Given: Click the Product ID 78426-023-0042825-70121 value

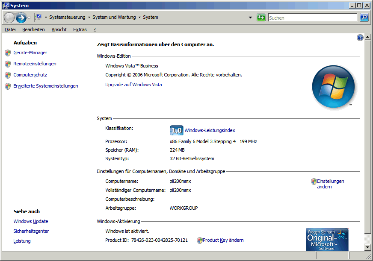Looking at the screenshot, I should click(160, 240).
